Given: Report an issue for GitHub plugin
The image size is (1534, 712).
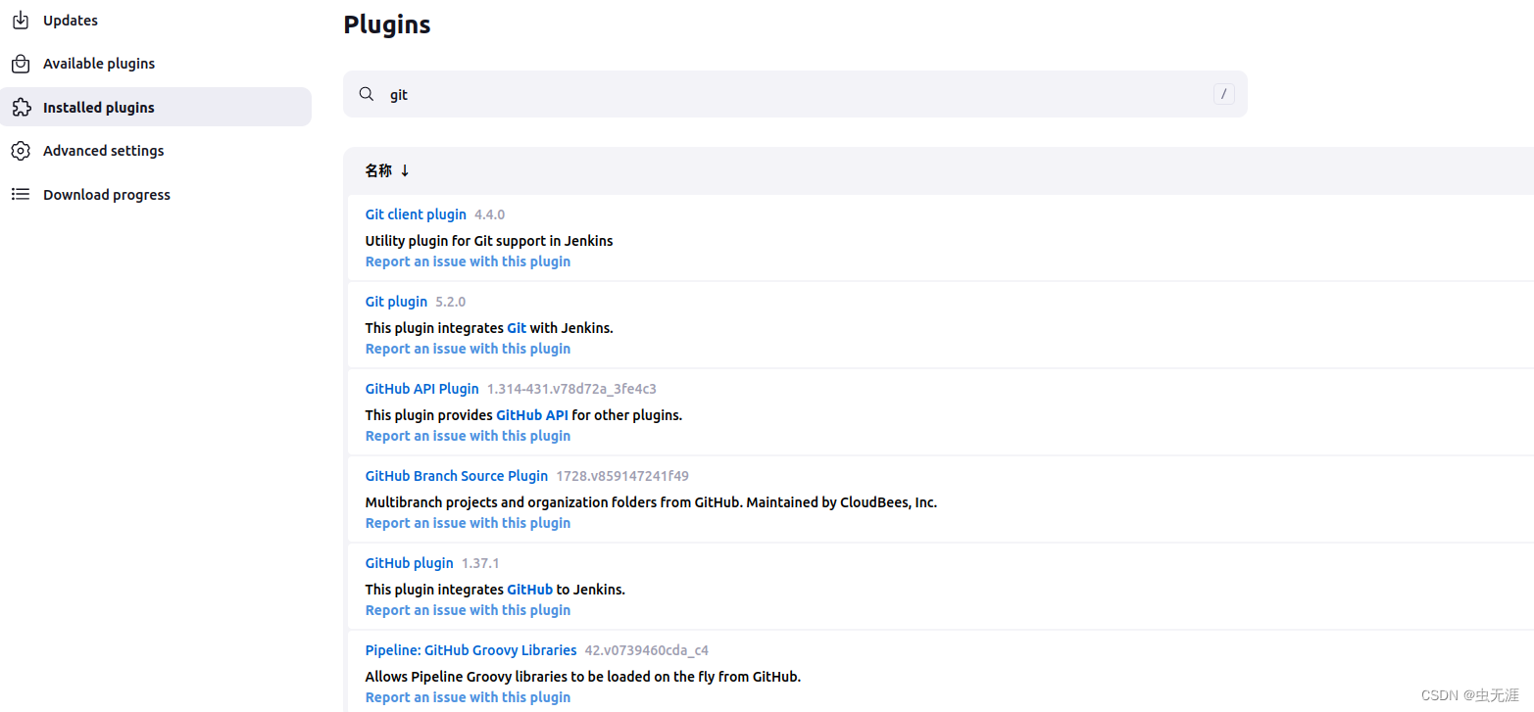Looking at the screenshot, I should click(x=468, y=610).
